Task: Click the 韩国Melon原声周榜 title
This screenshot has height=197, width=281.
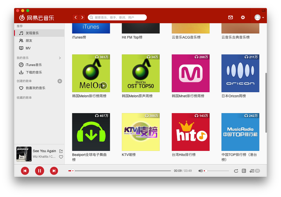Action: 137,96
